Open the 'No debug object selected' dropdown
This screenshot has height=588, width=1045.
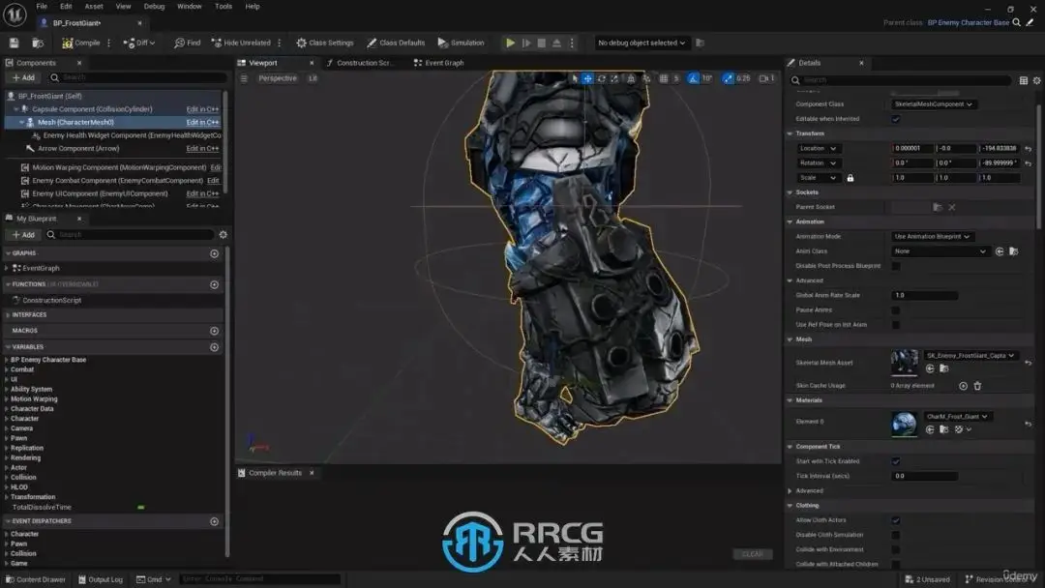pos(642,43)
